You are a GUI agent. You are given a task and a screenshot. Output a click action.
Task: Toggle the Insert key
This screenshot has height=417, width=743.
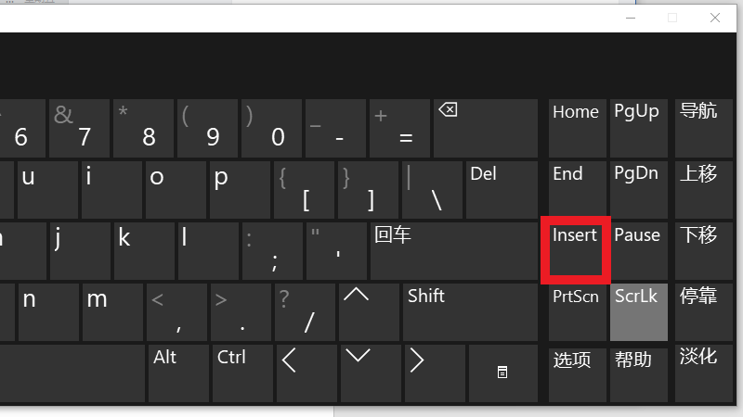click(576, 250)
